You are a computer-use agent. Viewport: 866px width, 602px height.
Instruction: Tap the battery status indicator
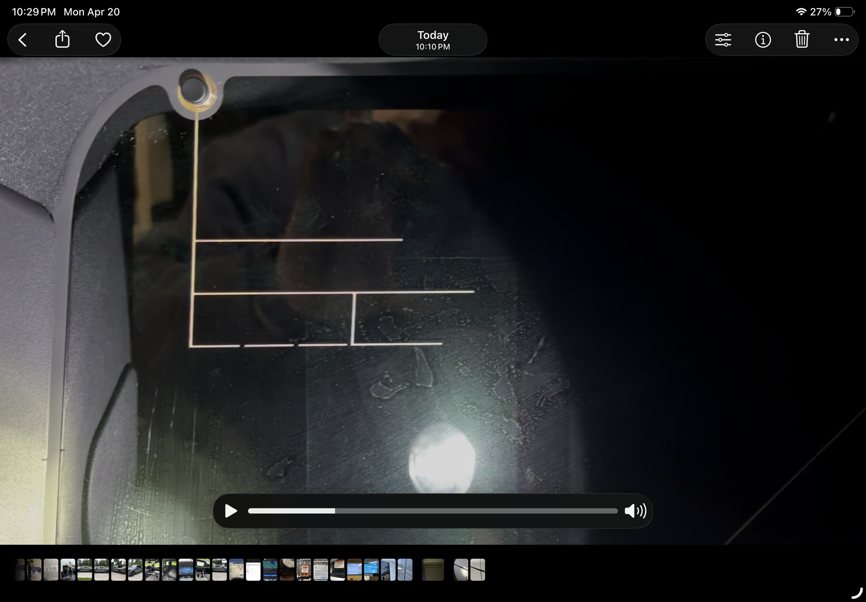[x=844, y=12]
